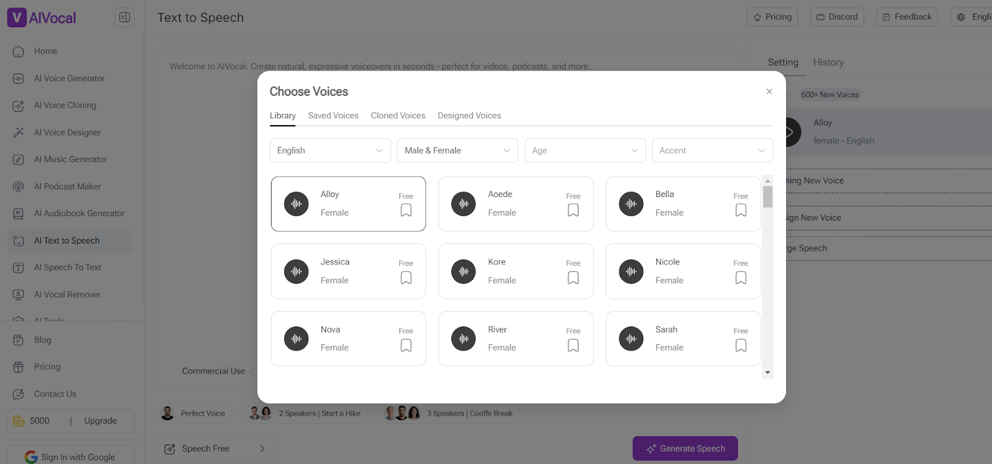992x464 pixels.
Task: Open the English language dropdown
Action: (330, 151)
